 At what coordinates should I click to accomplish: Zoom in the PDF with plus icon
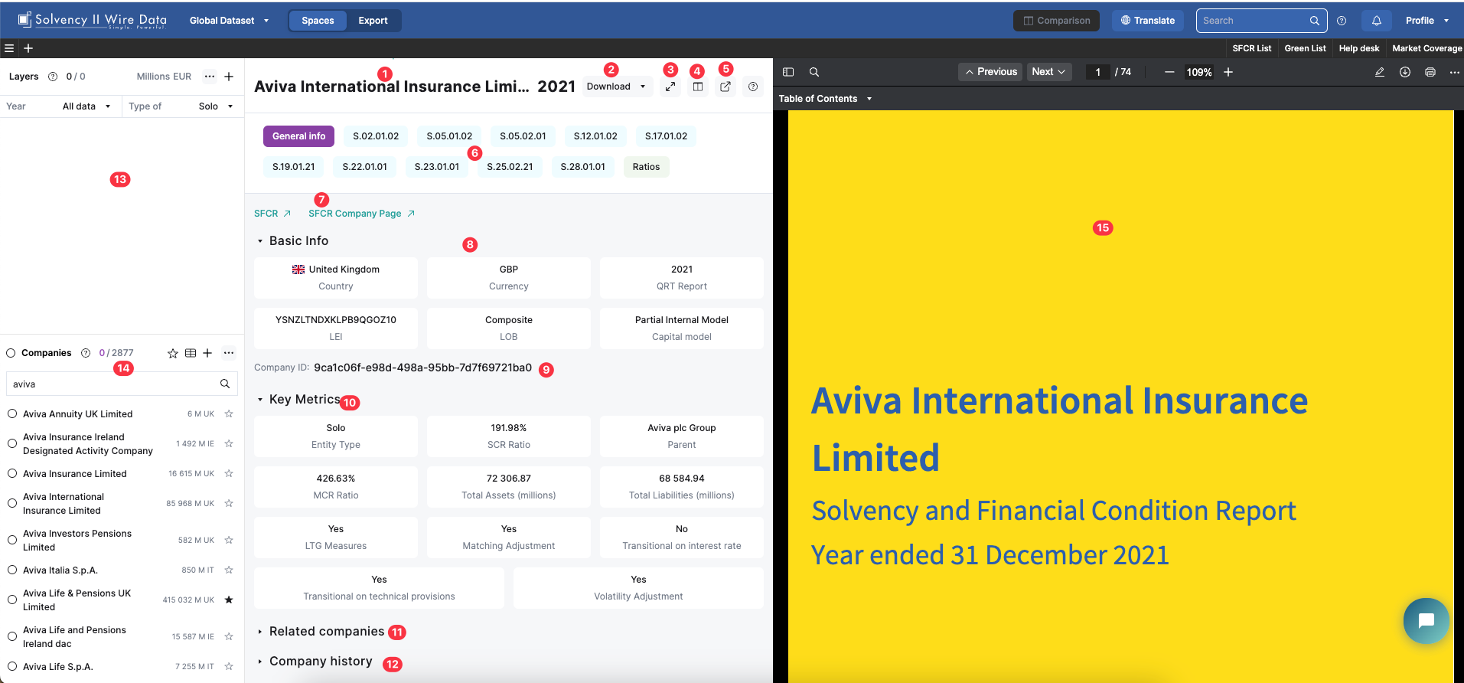pyautogui.click(x=1228, y=72)
